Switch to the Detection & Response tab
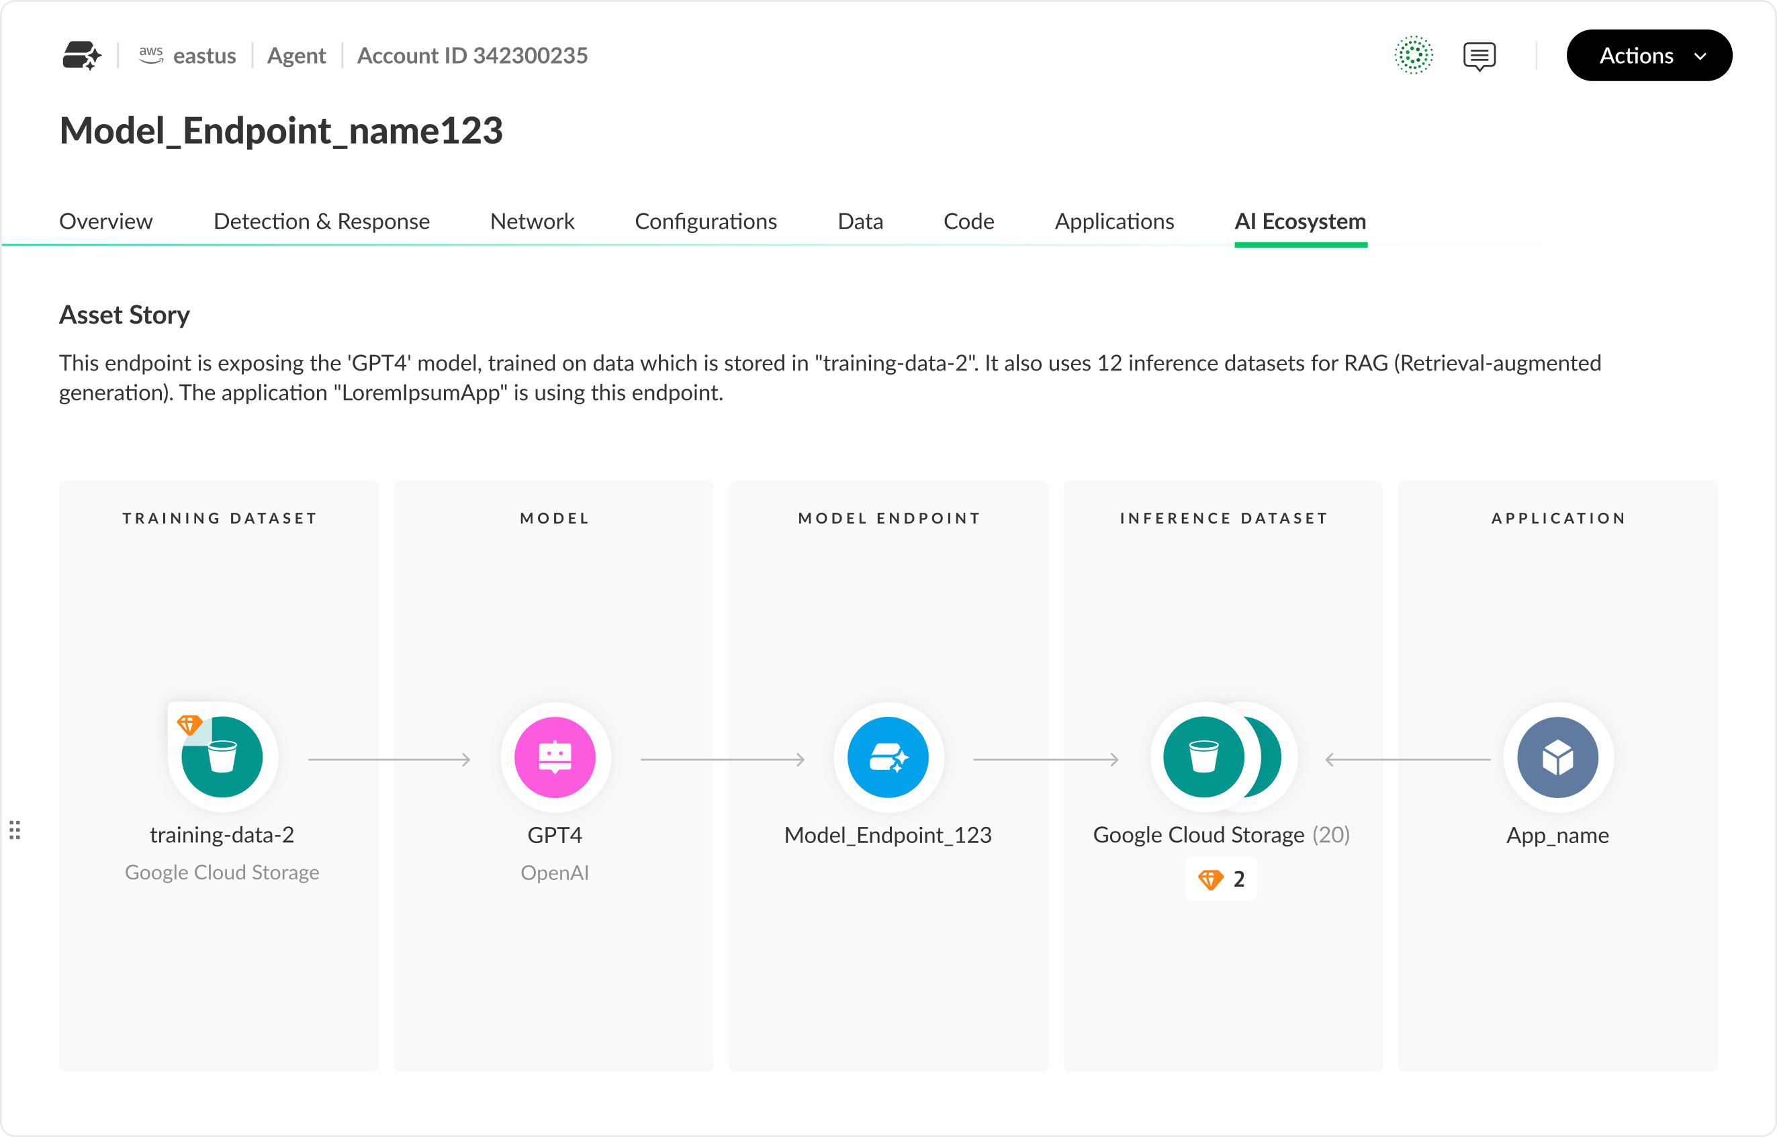The height and width of the screenshot is (1137, 1777). point(321,221)
